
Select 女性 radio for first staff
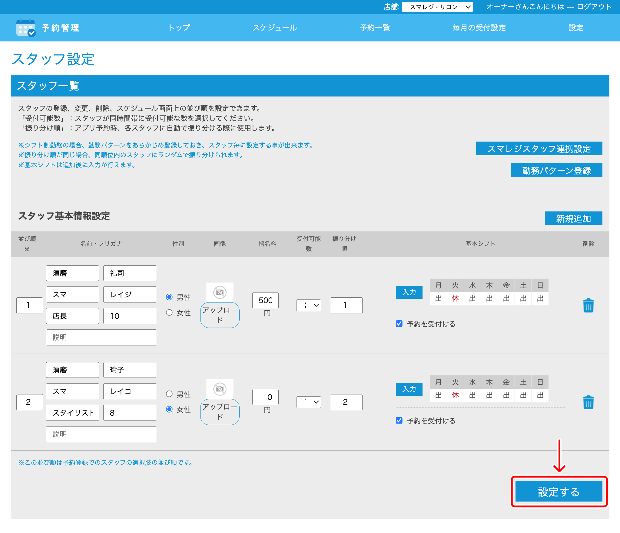tap(169, 312)
